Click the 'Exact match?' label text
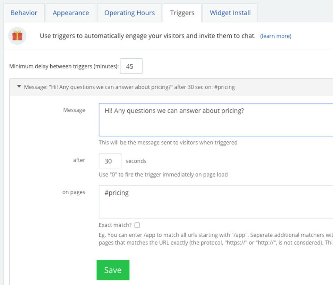 (115, 225)
